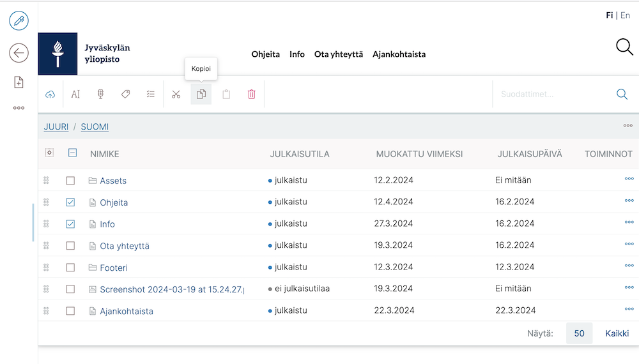
Task: Open actions menu for Footeri row
Action: [x=629, y=266]
